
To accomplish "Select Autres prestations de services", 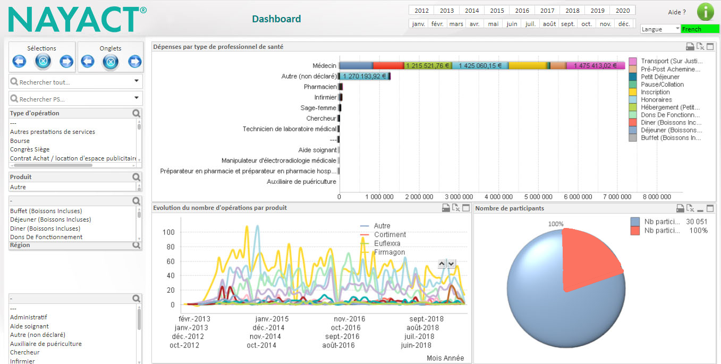I will 53,132.
